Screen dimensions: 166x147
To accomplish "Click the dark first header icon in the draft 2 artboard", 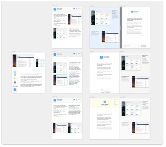I will pyautogui.click(x=74, y=54).
